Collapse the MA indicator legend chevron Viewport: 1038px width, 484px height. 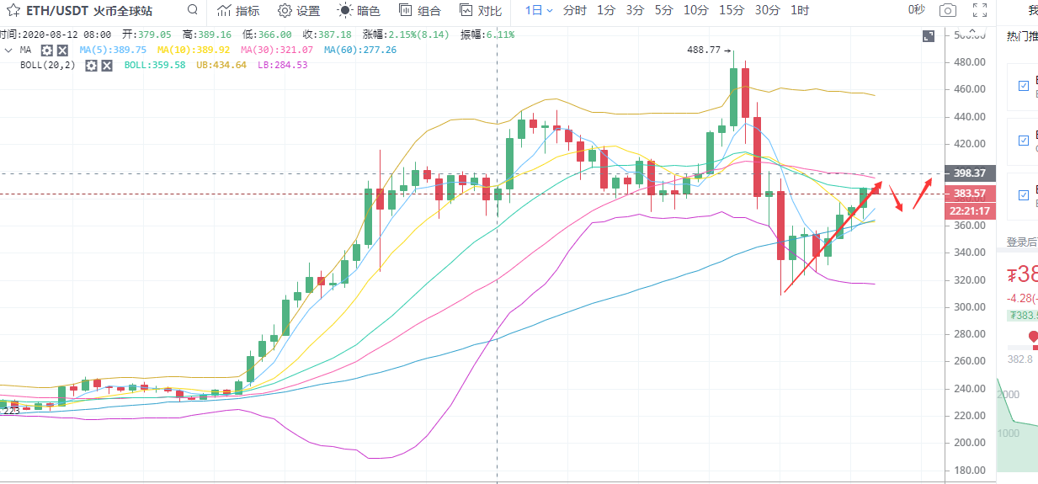[8, 51]
